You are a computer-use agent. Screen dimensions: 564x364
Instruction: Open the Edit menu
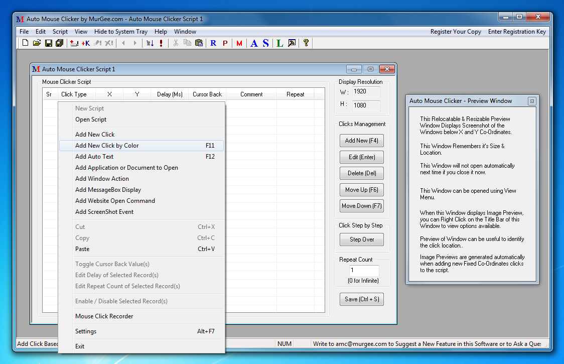[x=41, y=32]
